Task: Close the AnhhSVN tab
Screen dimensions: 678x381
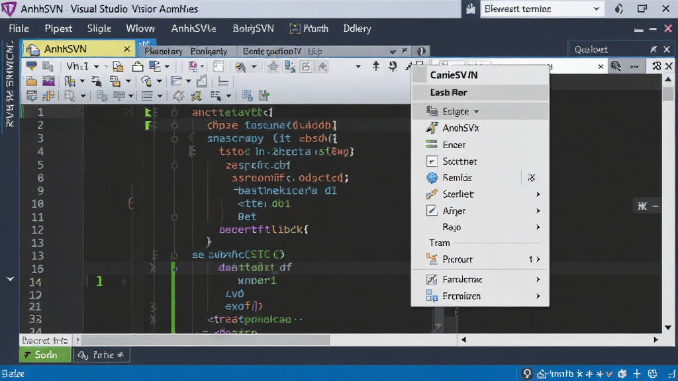Action: [x=126, y=49]
